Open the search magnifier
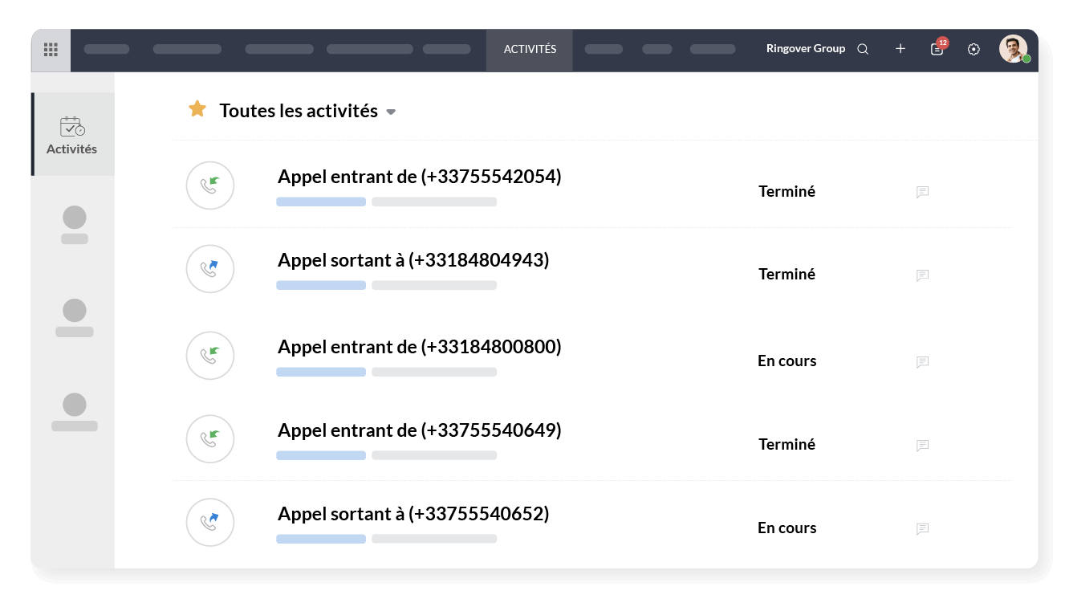Screen dimensions: 1069x599 pos(863,49)
